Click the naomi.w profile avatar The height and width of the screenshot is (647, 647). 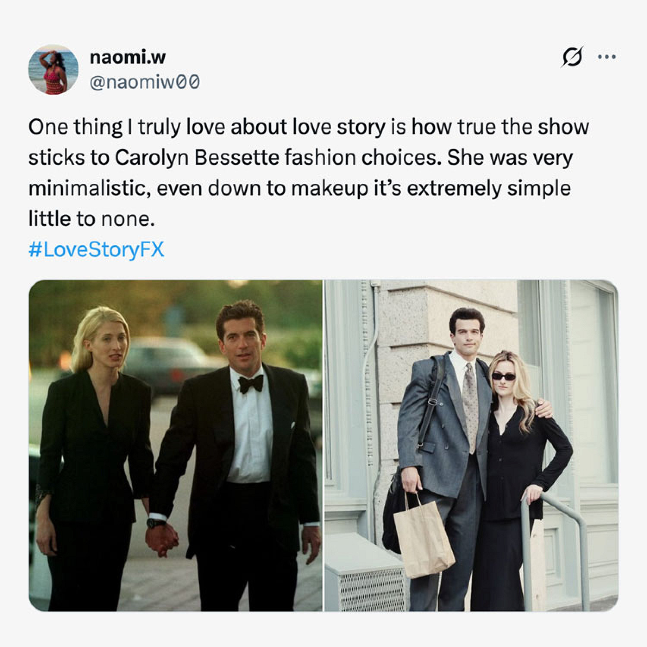(53, 69)
